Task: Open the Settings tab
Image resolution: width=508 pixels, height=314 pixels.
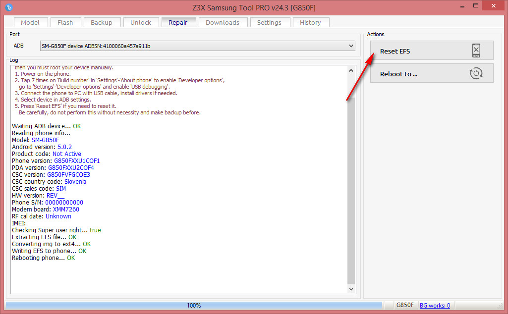Action: tap(269, 22)
